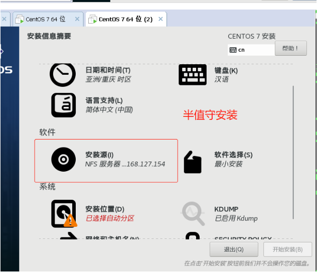
Task: Open the Language Support icon
Action: [x=64, y=105]
